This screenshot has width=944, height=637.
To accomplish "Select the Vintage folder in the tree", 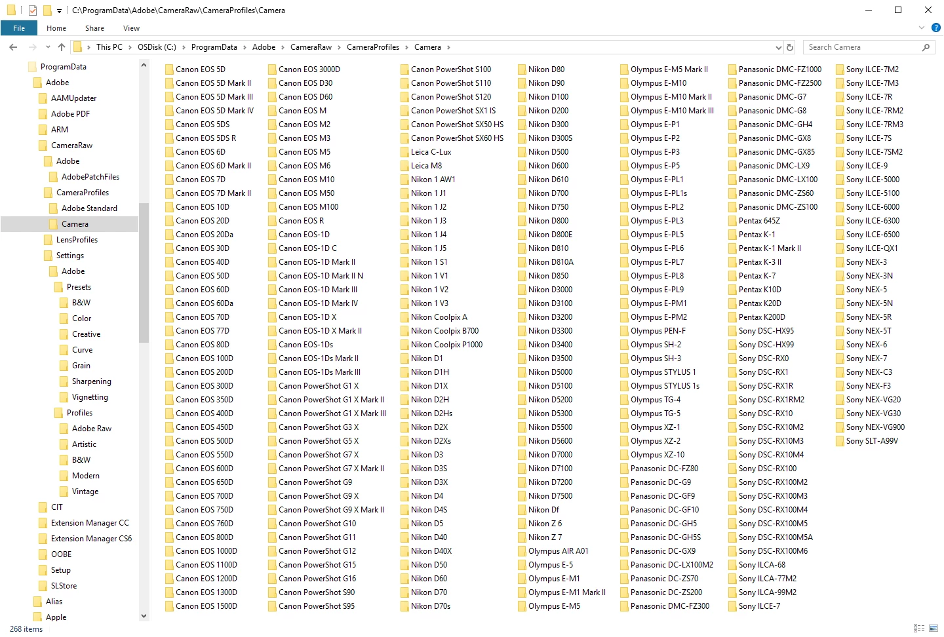I will tap(85, 492).
